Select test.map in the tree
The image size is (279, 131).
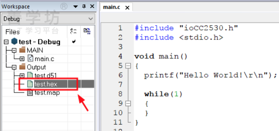pos(47,93)
